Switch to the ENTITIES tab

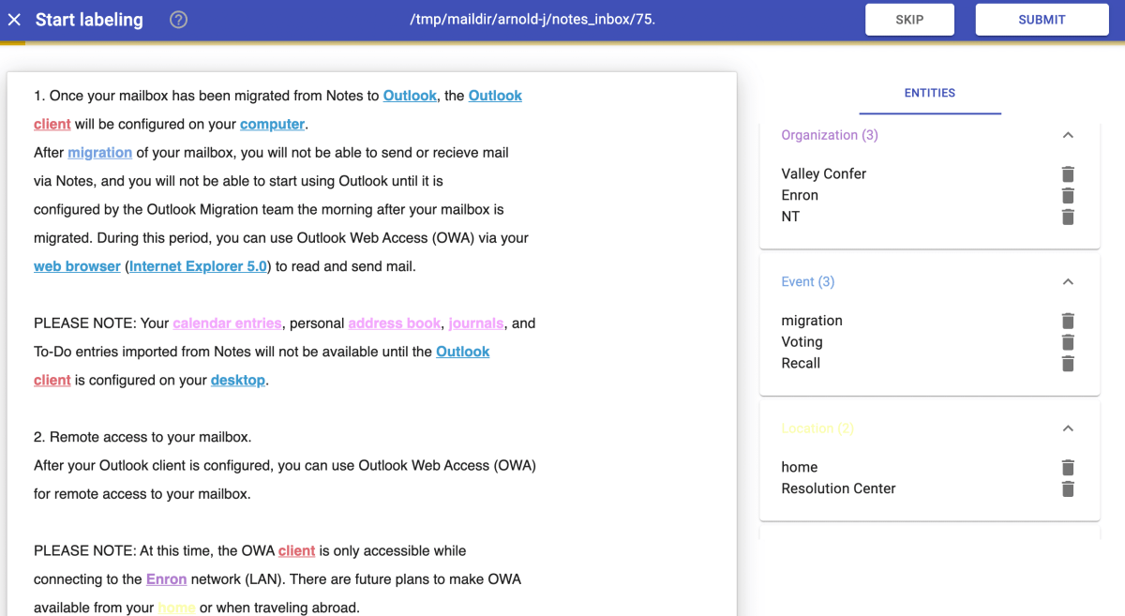pos(929,93)
